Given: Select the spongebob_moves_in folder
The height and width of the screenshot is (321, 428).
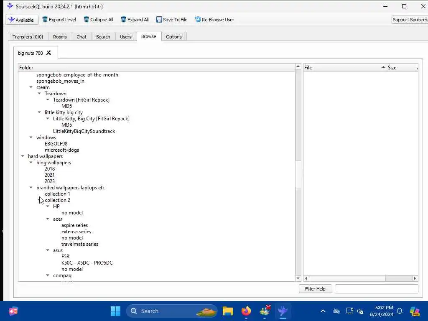Looking at the screenshot, I should point(60,81).
